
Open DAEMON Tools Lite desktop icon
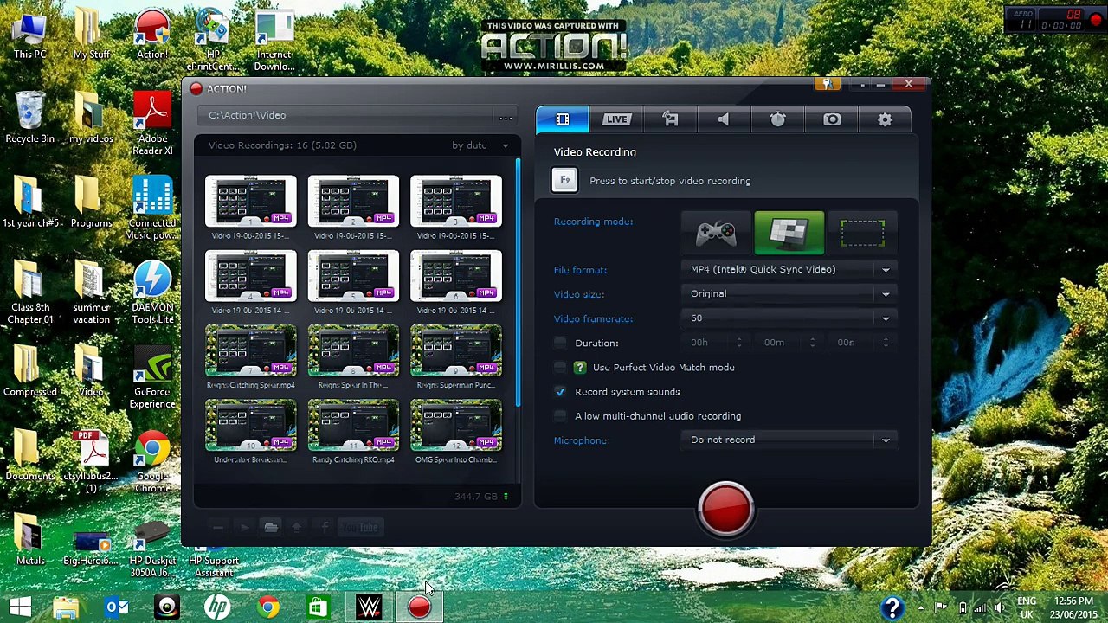click(x=152, y=292)
